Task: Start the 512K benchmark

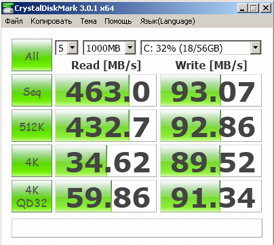Action: [x=32, y=126]
